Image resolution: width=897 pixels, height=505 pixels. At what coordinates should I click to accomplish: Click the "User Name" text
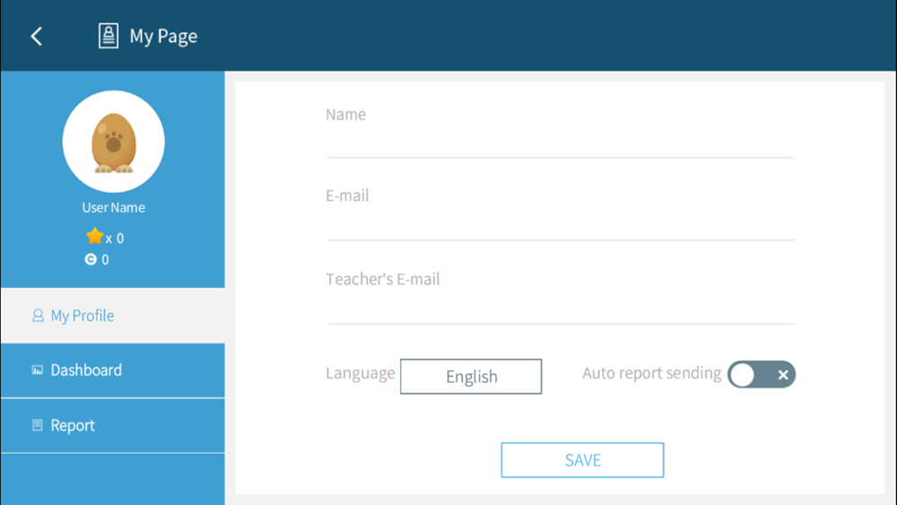click(113, 207)
